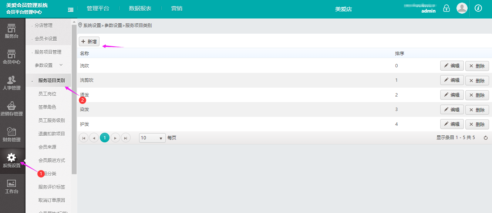Click the 系统设置 gear icon
492x213 pixels.
(11, 158)
